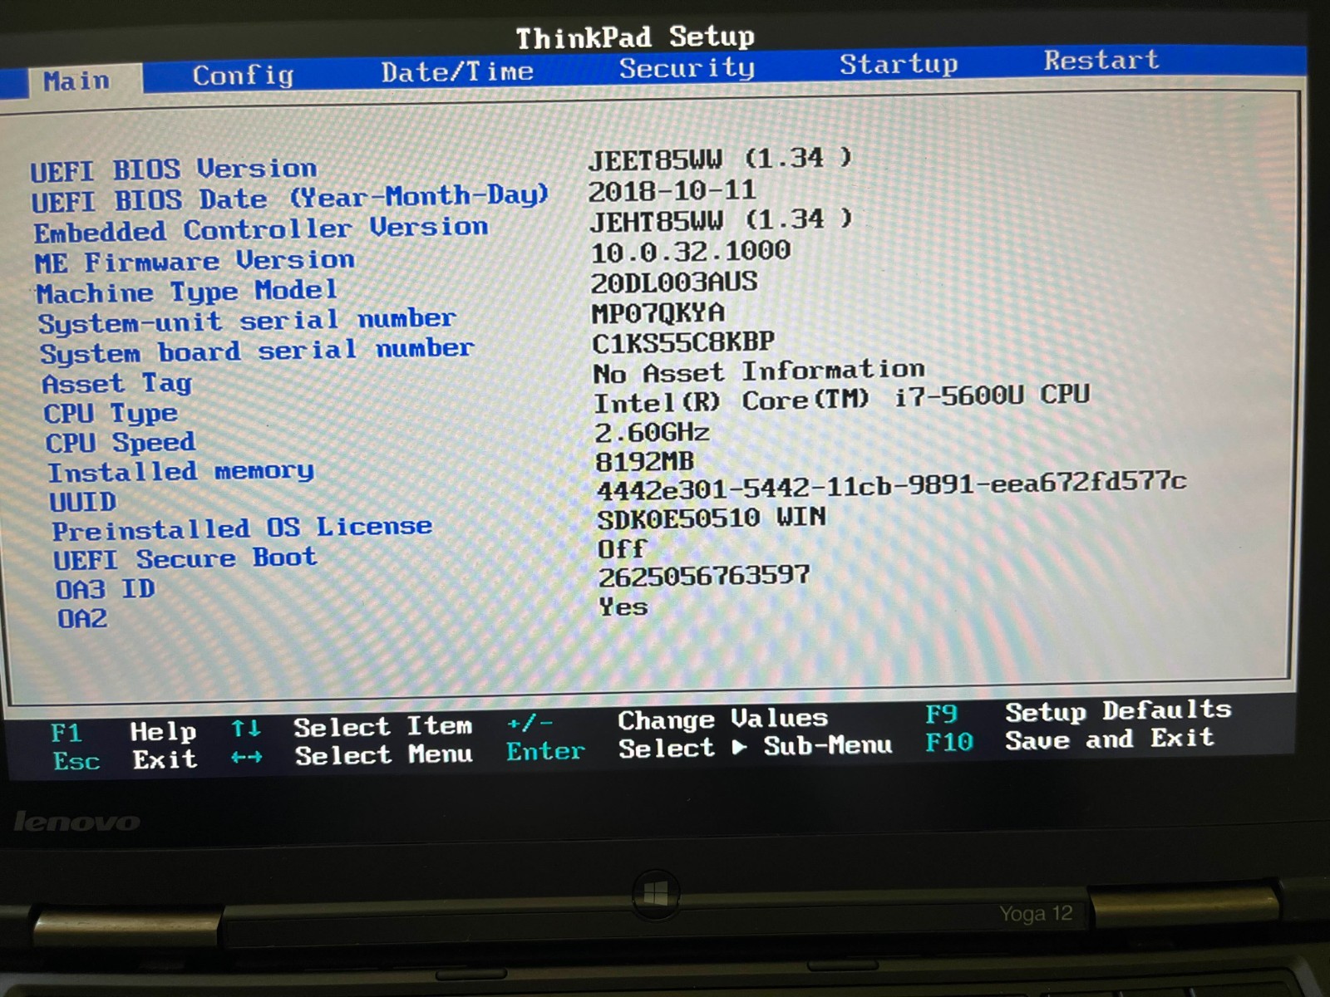
Task: Click the up-down arrows Select Item hint
Action: (246, 729)
